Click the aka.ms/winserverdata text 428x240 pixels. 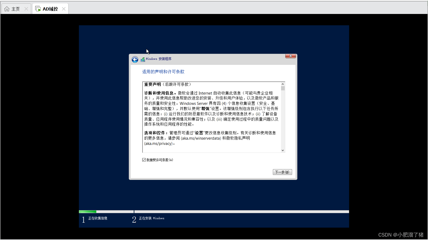click(201, 138)
